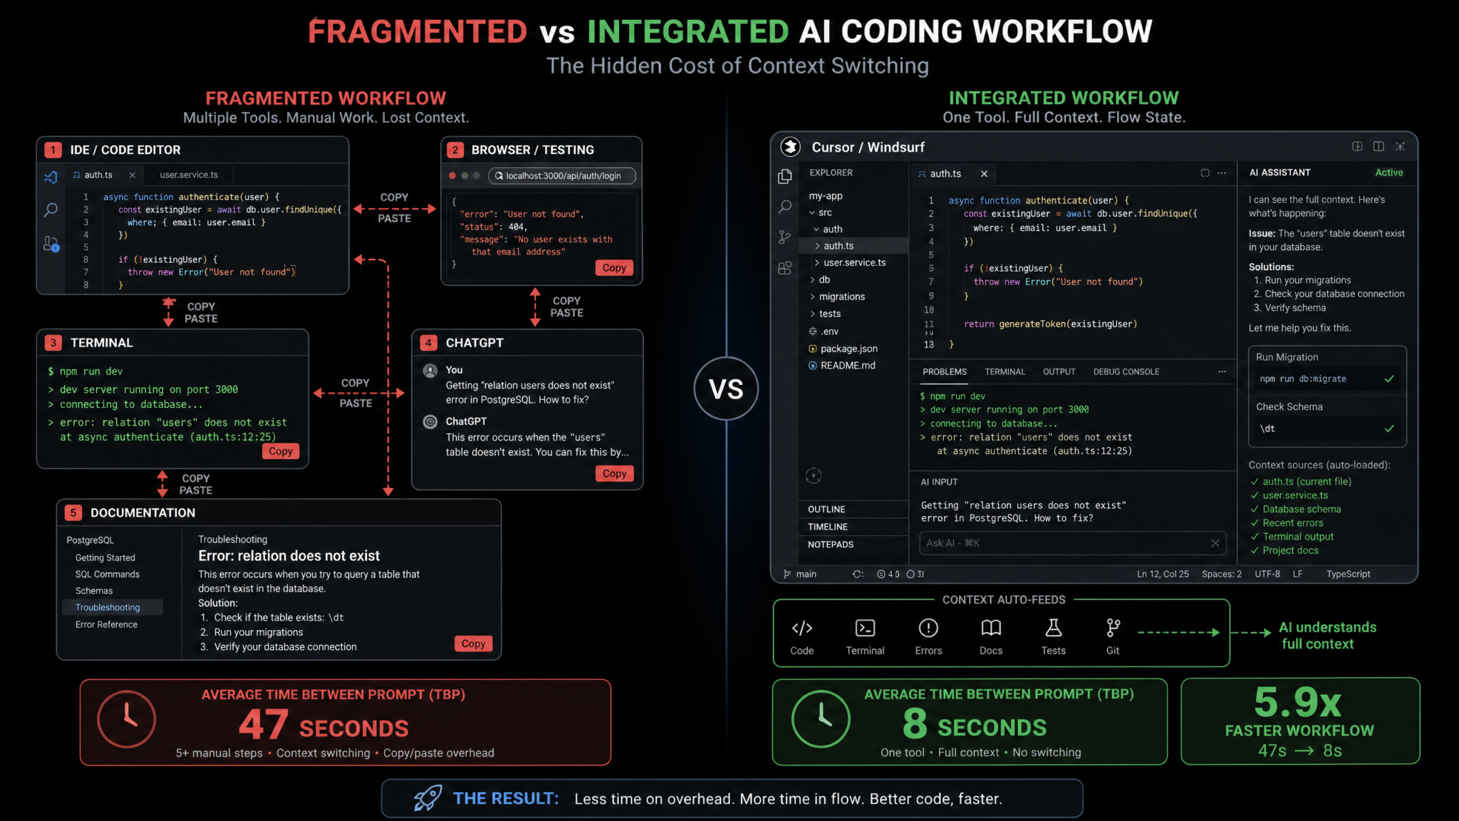Click the sync icon in Cursor status bar
The image size is (1459, 821).
(x=858, y=574)
